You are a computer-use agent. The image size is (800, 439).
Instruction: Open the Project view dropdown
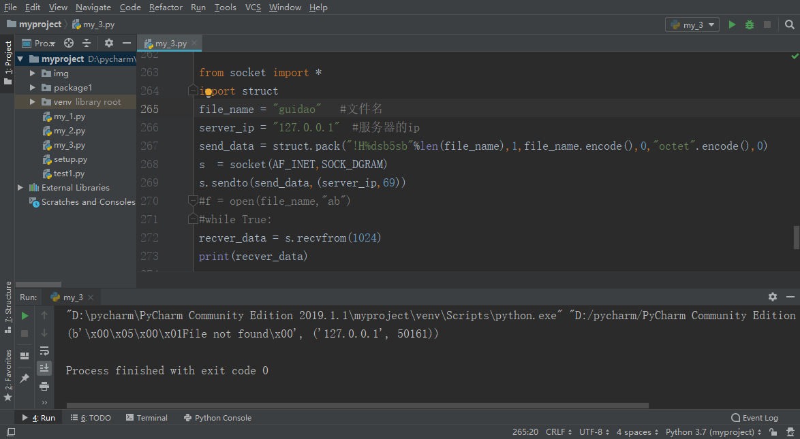(x=38, y=44)
